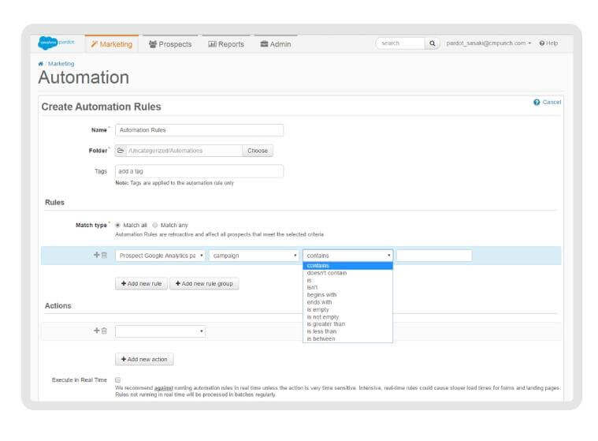This screenshot has width=598, height=441.
Task: Delete action row using trash icon
Action: point(104,331)
